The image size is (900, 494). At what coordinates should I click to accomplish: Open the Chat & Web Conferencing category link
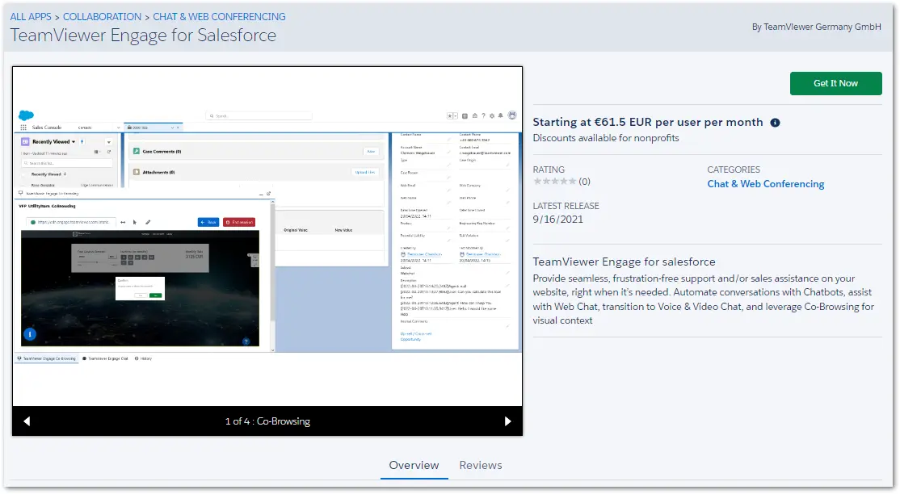tap(765, 184)
